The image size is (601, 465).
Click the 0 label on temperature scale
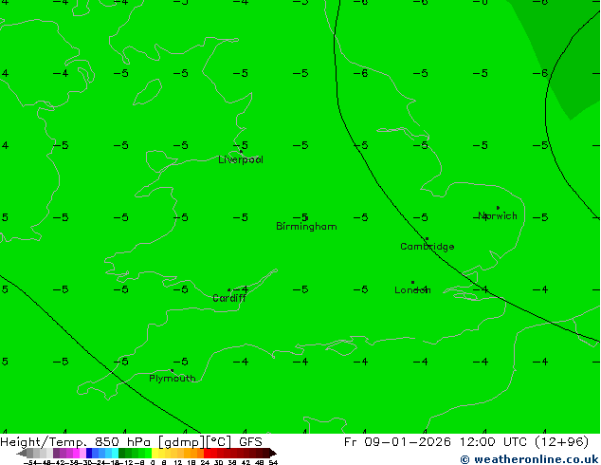[153, 462]
